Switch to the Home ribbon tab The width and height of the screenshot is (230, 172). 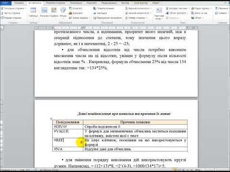pyautogui.click(x=19, y=3)
